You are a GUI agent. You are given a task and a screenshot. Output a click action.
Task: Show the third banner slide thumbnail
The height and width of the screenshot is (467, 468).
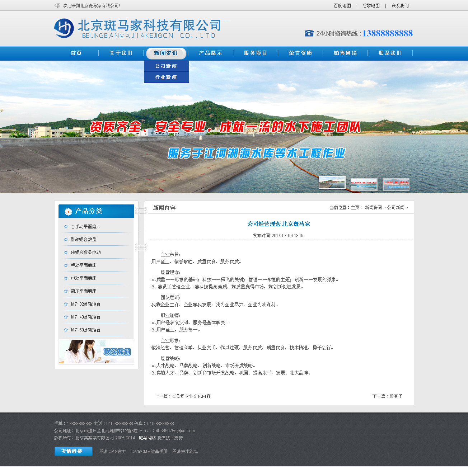click(396, 184)
